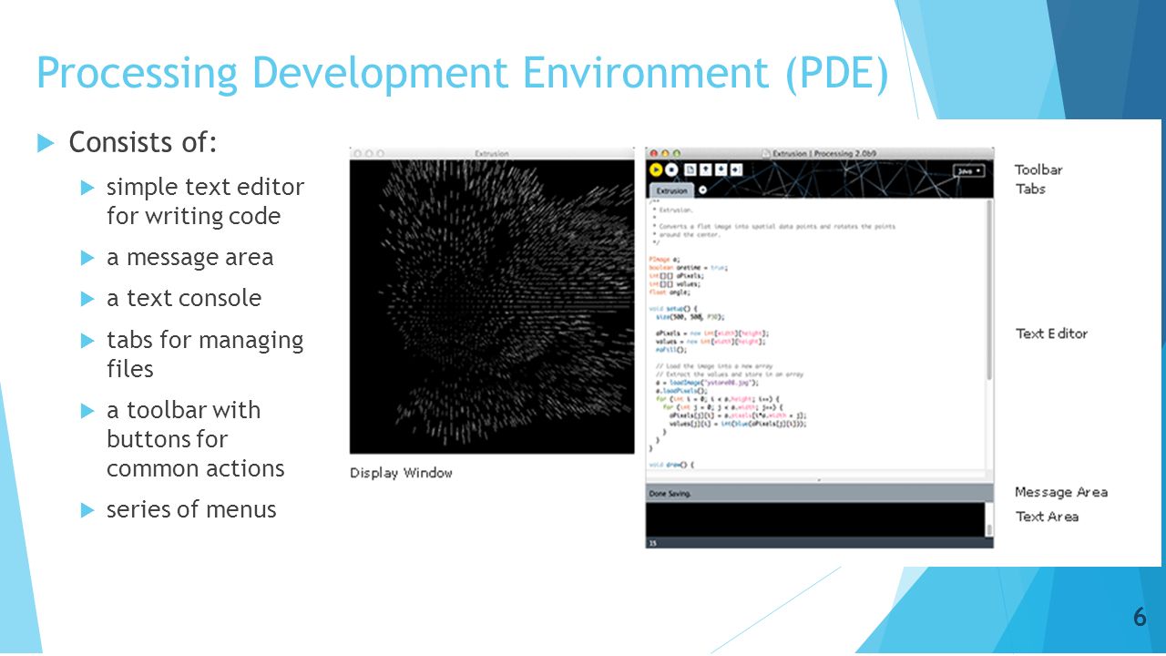Click the New sketch icon in toolbar

click(690, 169)
